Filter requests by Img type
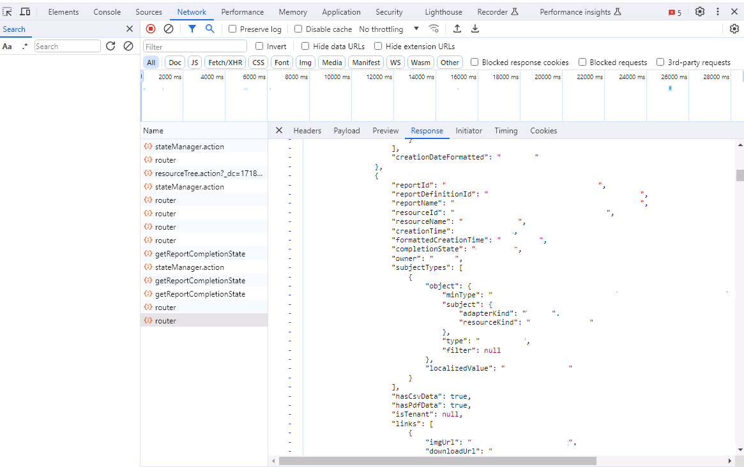 click(305, 62)
